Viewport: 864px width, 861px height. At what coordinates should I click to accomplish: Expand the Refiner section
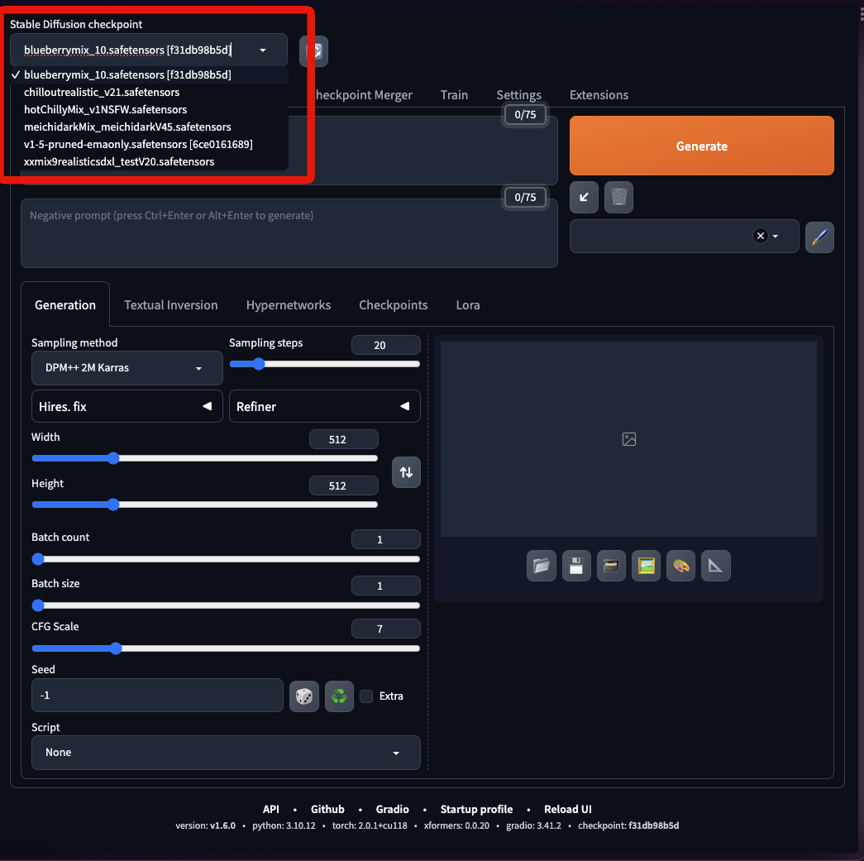(325, 407)
